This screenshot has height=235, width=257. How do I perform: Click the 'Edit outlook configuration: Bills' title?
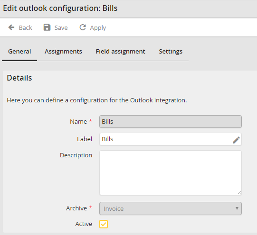click(60, 9)
